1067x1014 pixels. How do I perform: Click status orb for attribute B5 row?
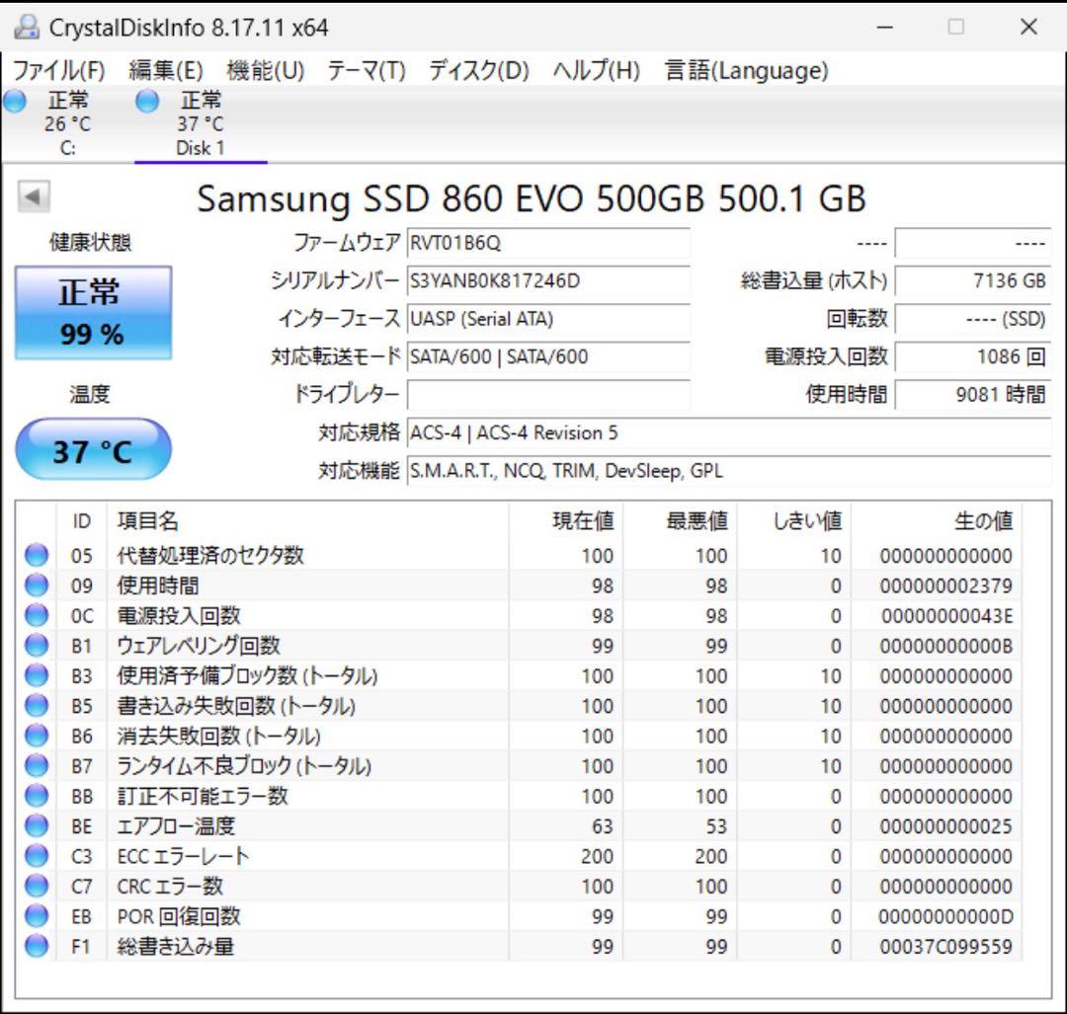tap(37, 705)
